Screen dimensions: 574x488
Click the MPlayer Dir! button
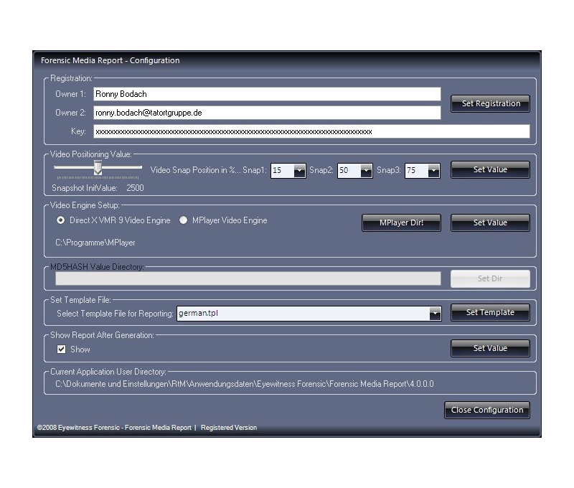tap(401, 222)
